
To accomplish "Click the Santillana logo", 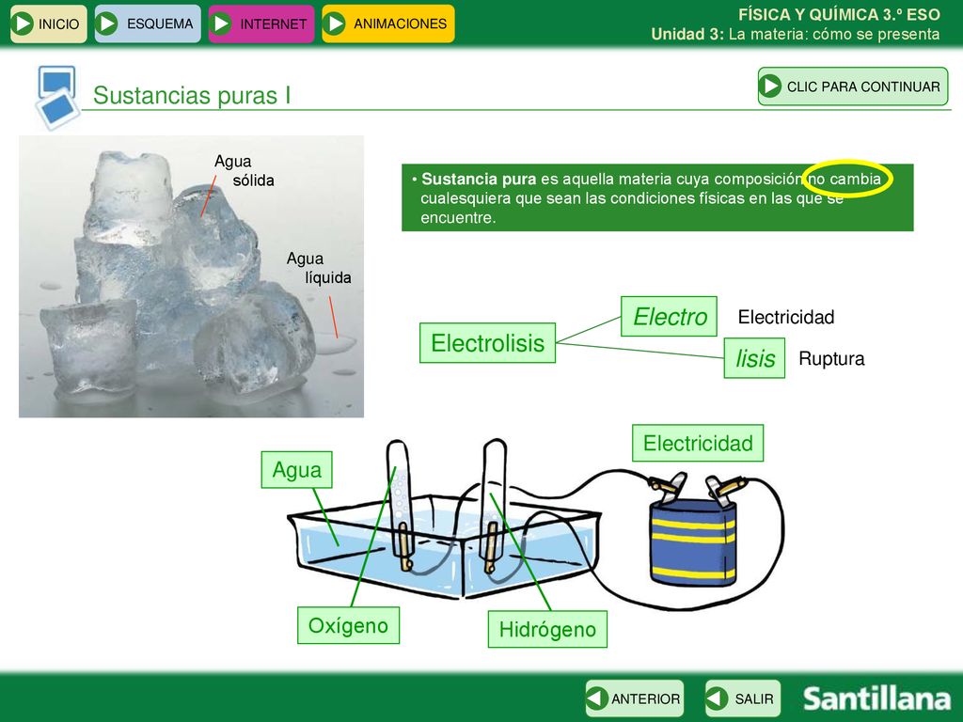I will 876,698.
